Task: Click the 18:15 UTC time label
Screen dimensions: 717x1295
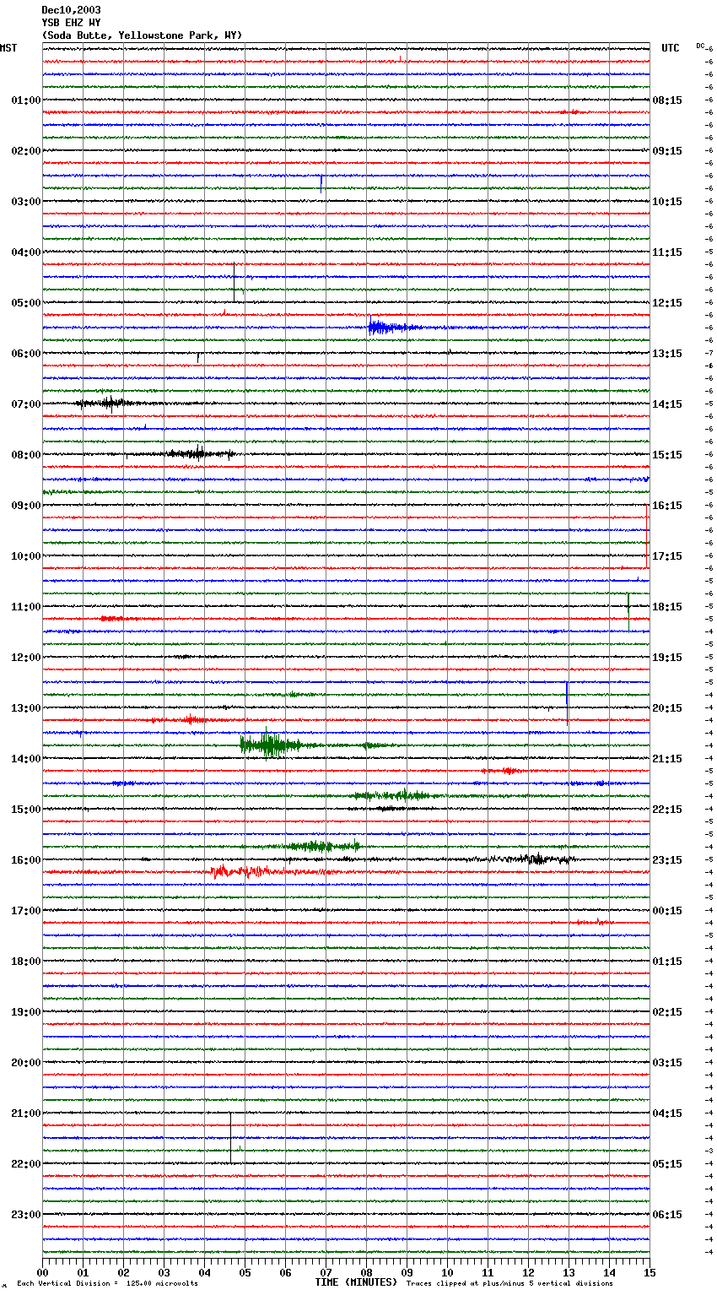Action: click(667, 607)
